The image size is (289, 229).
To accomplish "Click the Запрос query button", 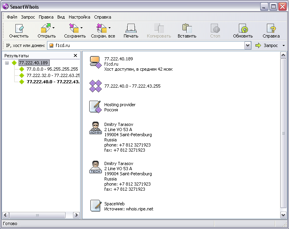I will [x=267, y=45].
